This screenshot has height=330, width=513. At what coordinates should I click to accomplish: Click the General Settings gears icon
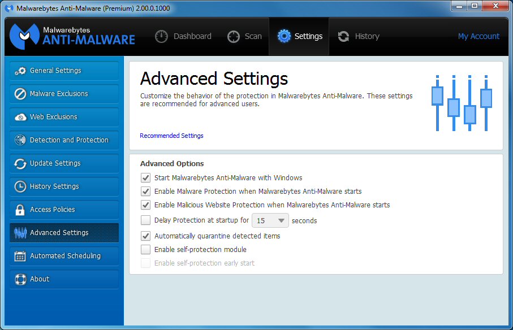pos(20,71)
